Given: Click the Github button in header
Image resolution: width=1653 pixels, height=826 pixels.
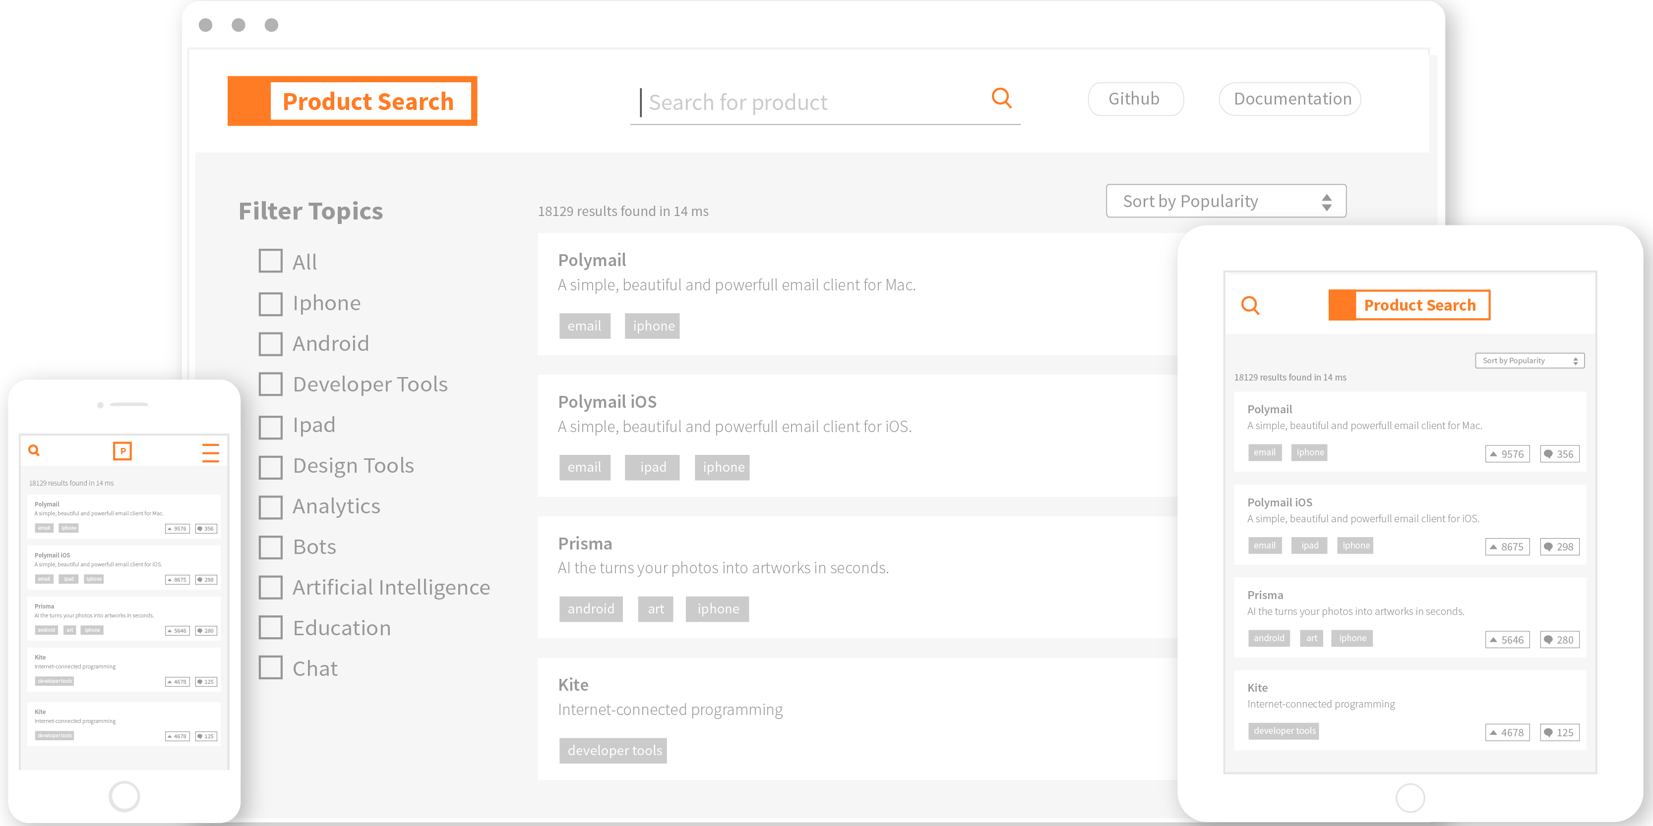Looking at the screenshot, I should tap(1135, 99).
